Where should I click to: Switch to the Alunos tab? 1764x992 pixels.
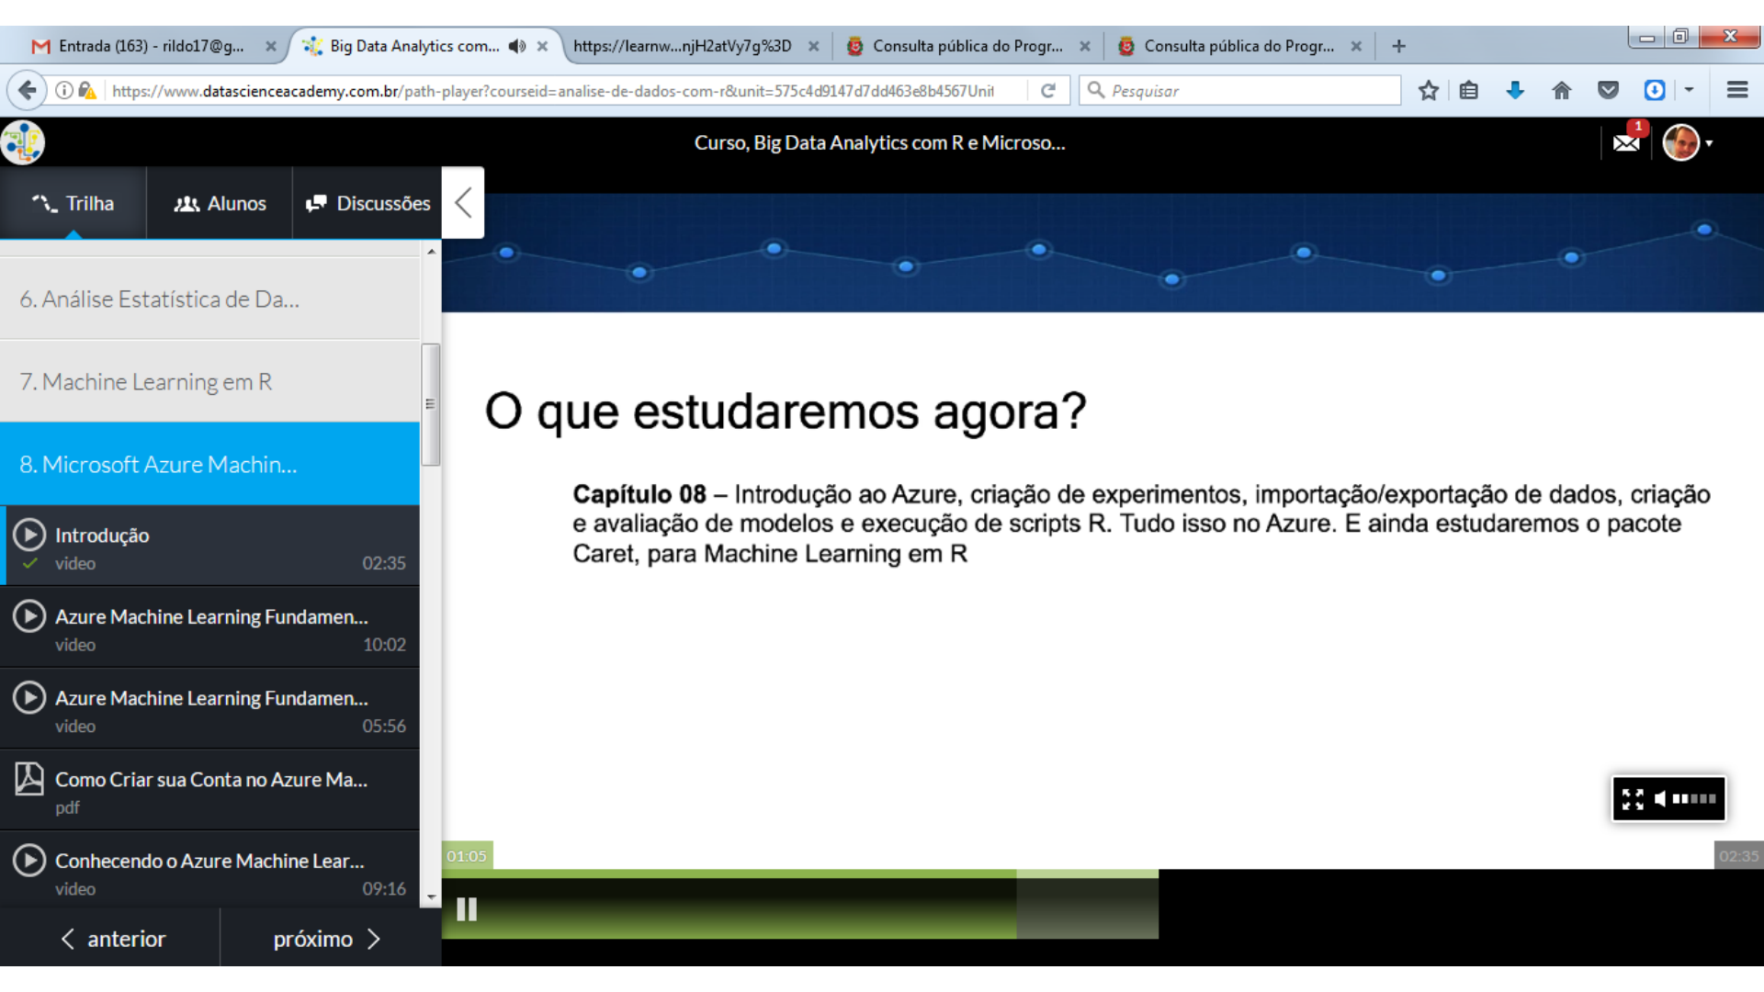point(220,204)
